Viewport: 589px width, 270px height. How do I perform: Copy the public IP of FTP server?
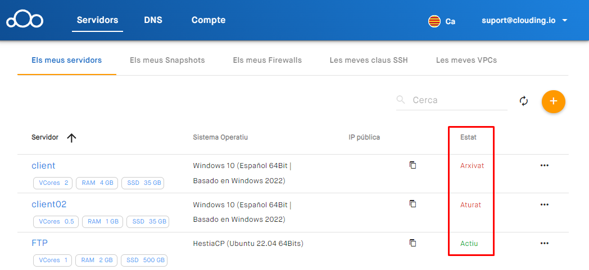click(413, 243)
